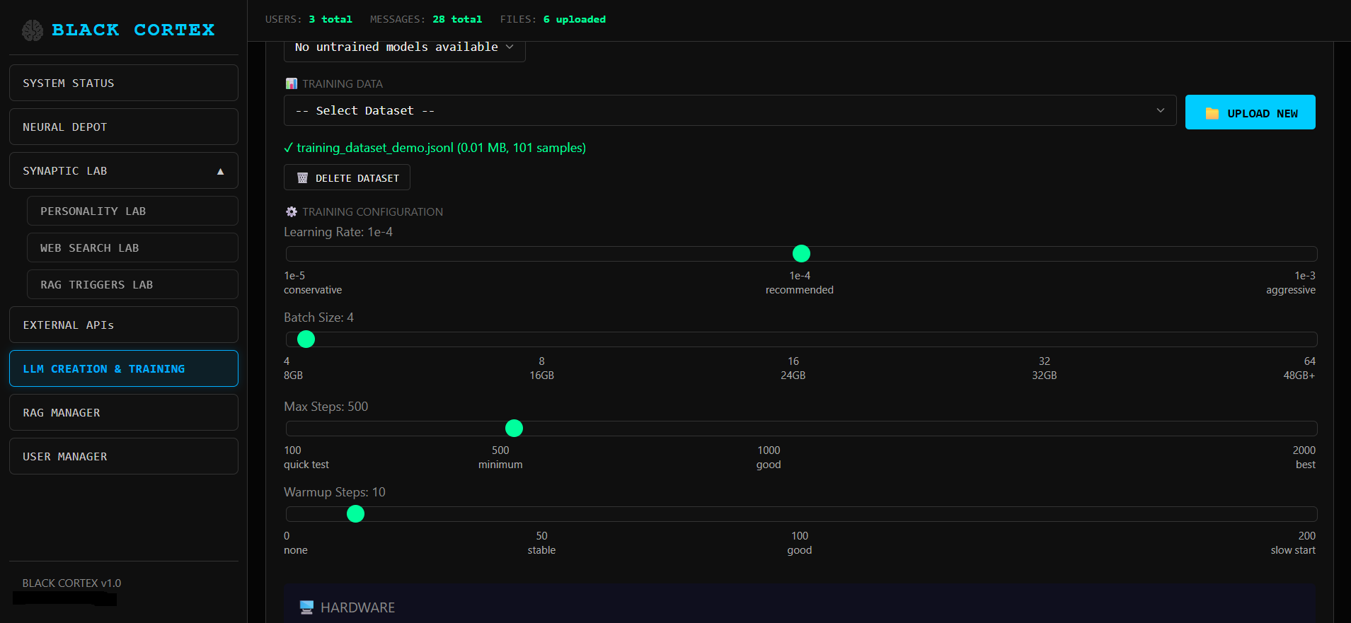1351x623 pixels.
Task: Click the Learning Rate slider handle
Action: click(x=801, y=254)
